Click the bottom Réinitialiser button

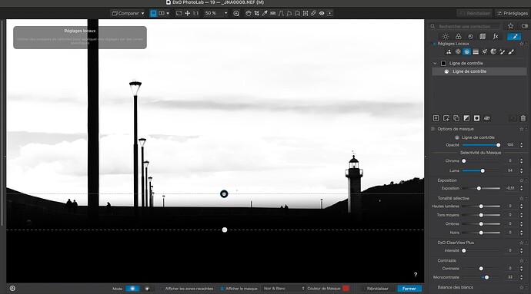[378, 289]
